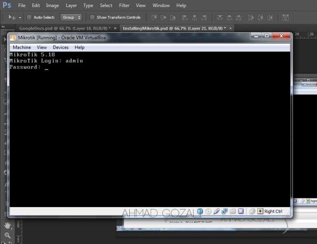Click default foreground/background colors icon
317x244 pixels.
pyautogui.click(x=4, y=242)
